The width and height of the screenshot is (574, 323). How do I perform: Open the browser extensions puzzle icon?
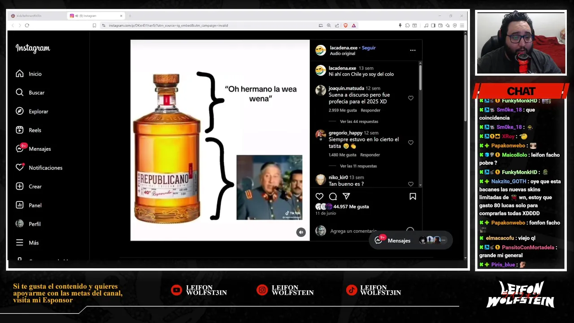(407, 26)
